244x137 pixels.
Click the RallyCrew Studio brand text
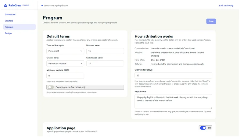pyautogui.click(x=19, y=5)
